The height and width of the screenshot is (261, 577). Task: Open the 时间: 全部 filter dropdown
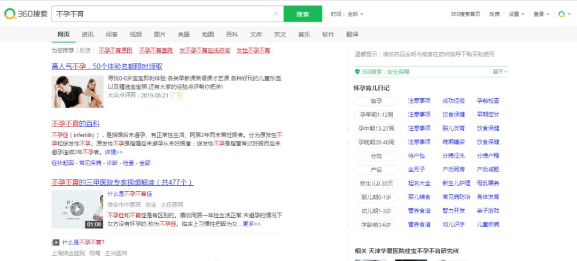point(347,14)
